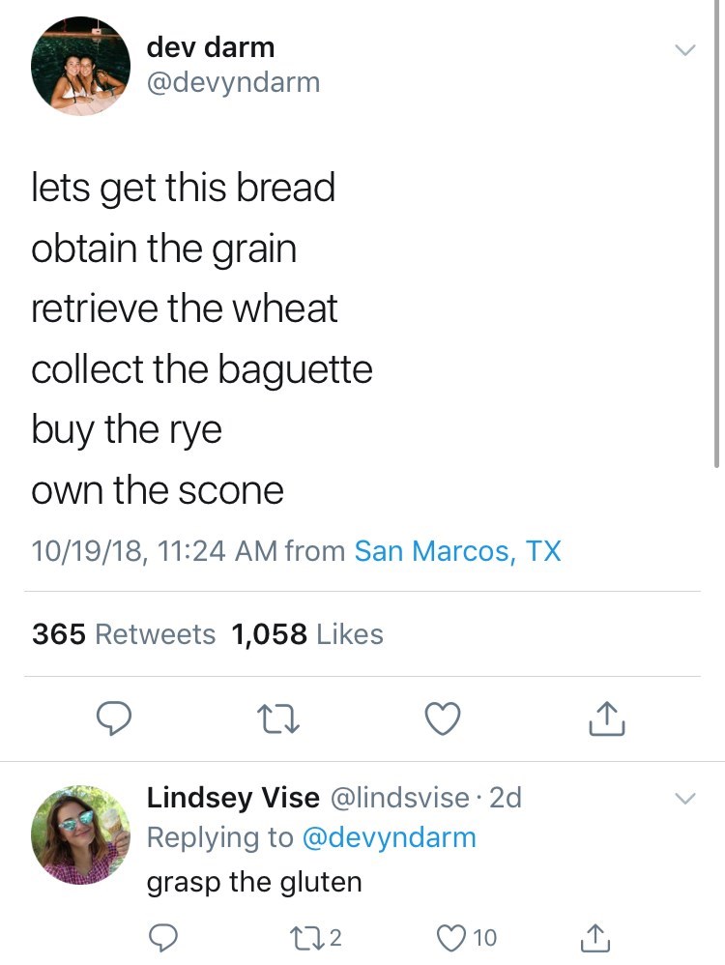This screenshot has height=965, width=725.
Task: Open dropdown arrow on Lindsey Vise's reply
Action: [x=683, y=799]
